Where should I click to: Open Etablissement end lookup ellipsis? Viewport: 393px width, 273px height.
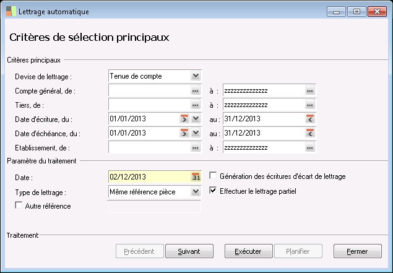(310, 147)
